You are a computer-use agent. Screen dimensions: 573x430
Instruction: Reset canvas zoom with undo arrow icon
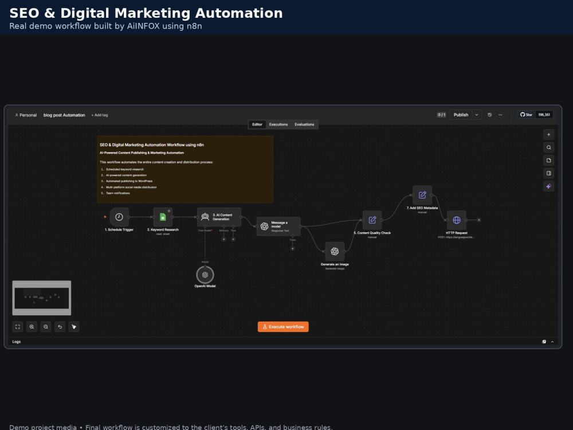point(60,327)
